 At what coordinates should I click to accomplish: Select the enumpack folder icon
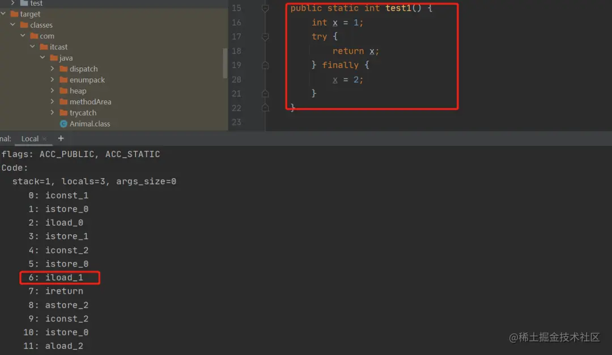[x=63, y=79]
